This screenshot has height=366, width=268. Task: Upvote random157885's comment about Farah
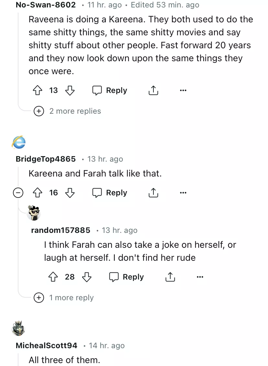pos(53,277)
